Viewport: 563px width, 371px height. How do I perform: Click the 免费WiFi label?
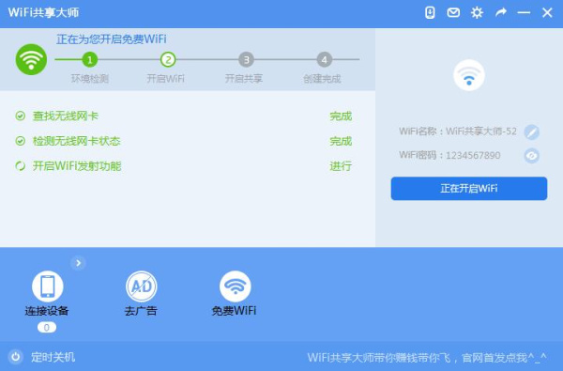[x=234, y=311]
